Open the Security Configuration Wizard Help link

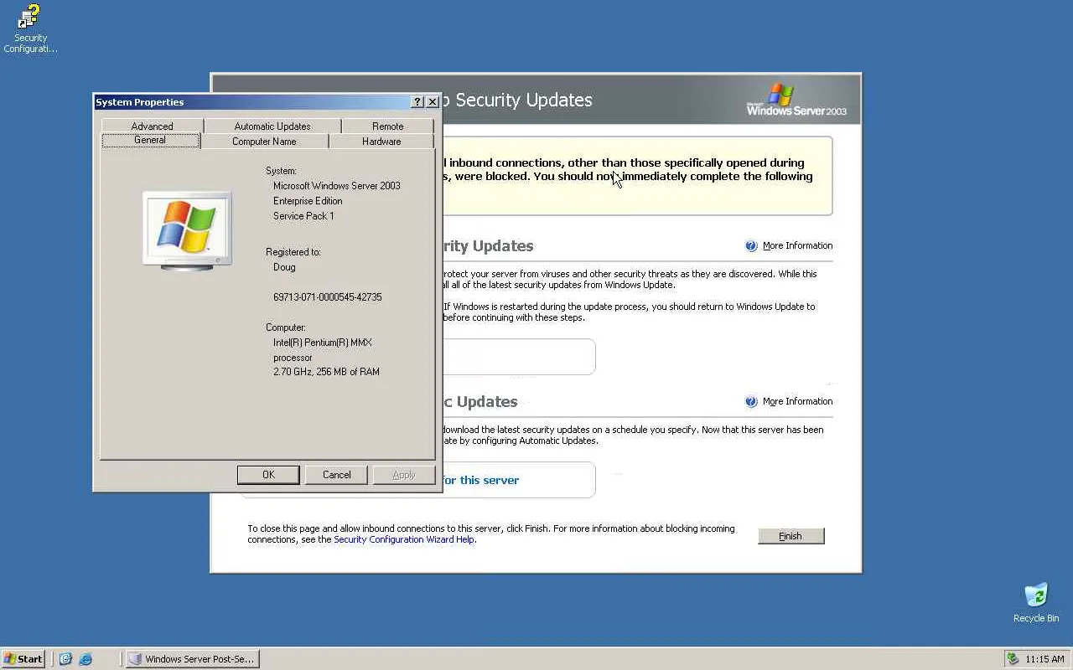[404, 540]
